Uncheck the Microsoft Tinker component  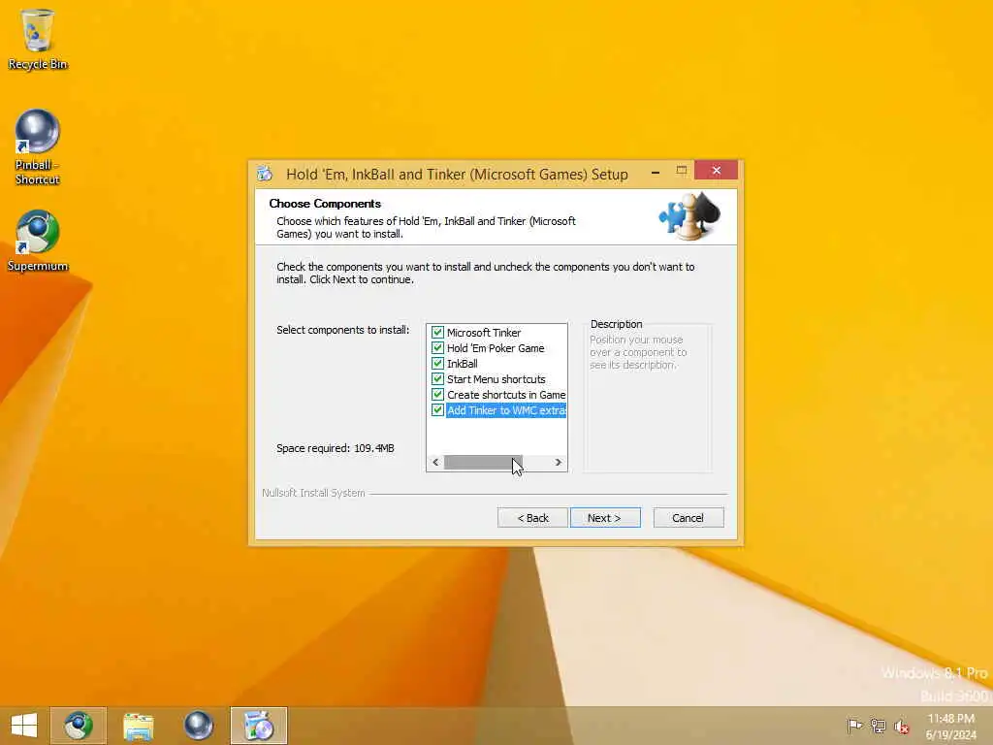tap(437, 332)
